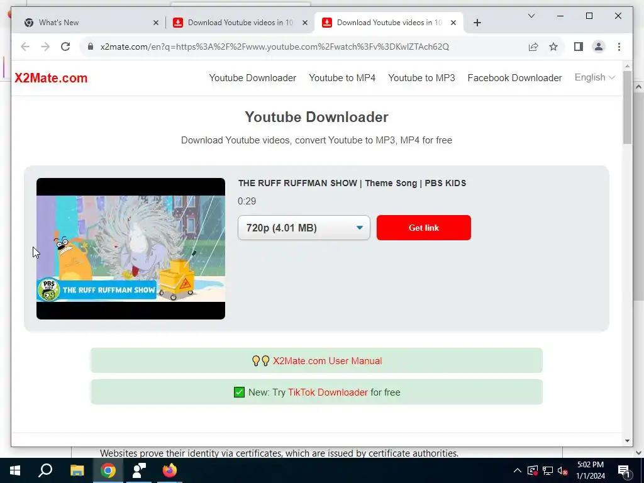Open the Chrome profile avatar

click(599, 47)
